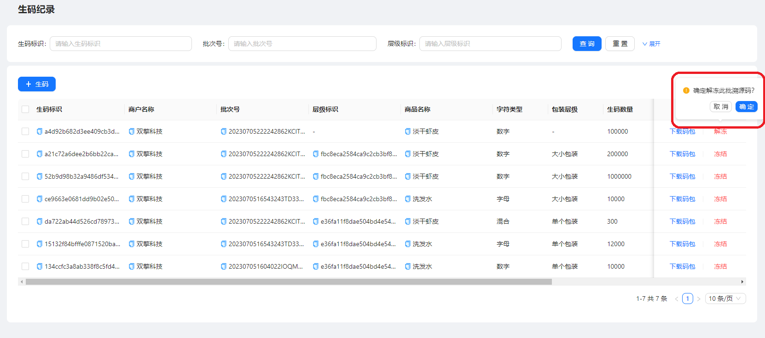Click the 查询 search button
765x338 pixels.
(x=587, y=44)
